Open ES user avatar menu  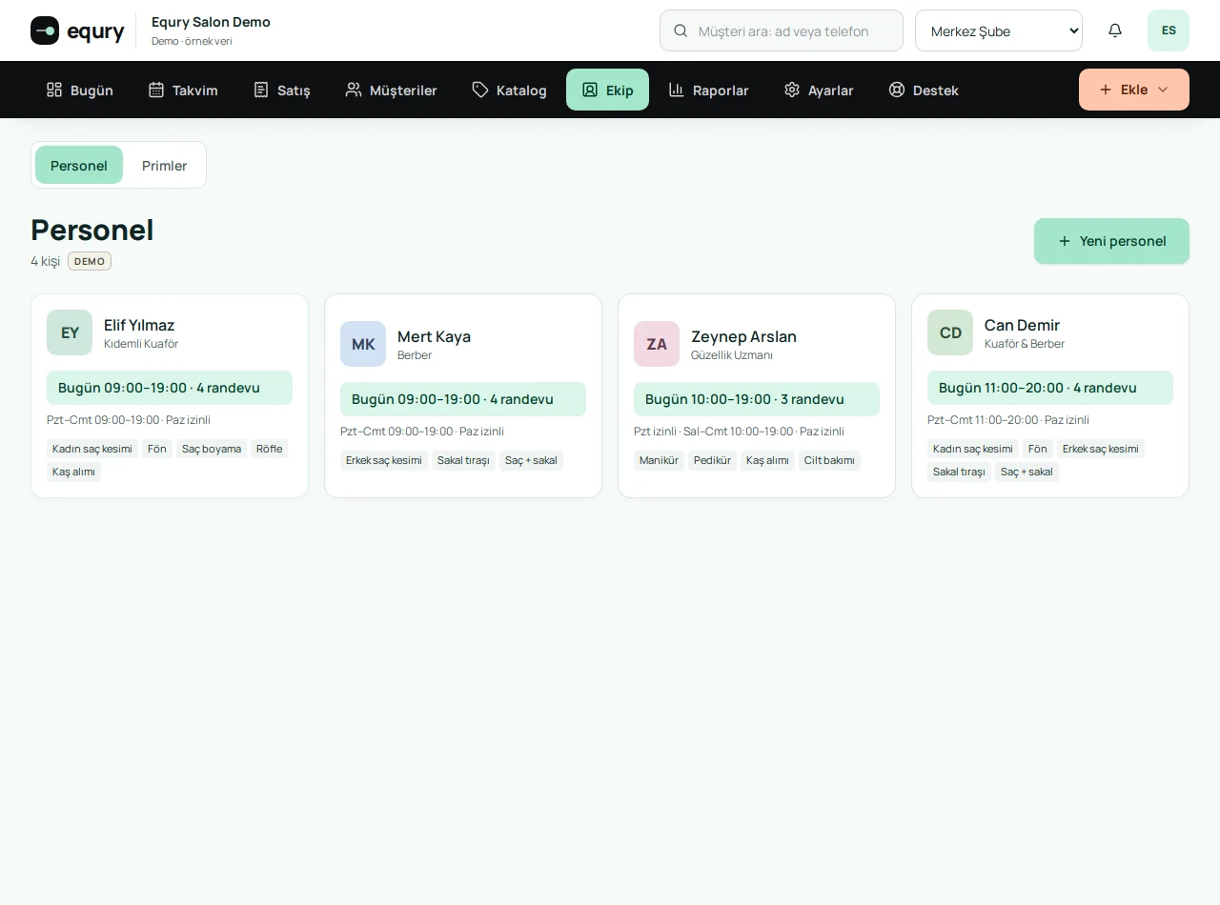[1169, 30]
